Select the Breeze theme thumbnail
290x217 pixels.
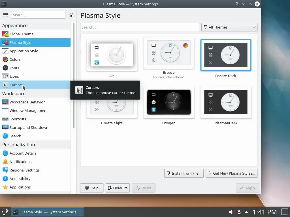pos(169,53)
